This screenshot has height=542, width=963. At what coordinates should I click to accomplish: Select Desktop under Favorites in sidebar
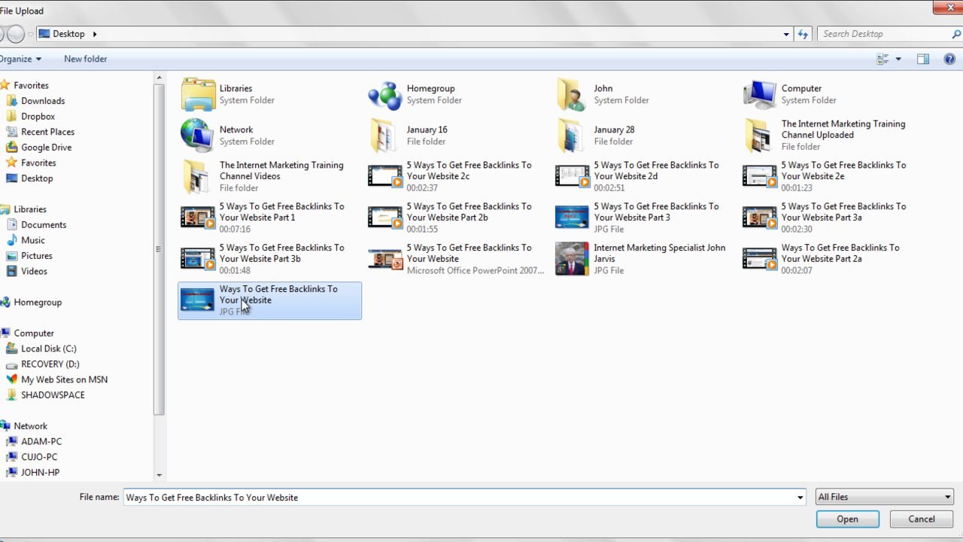(x=37, y=178)
